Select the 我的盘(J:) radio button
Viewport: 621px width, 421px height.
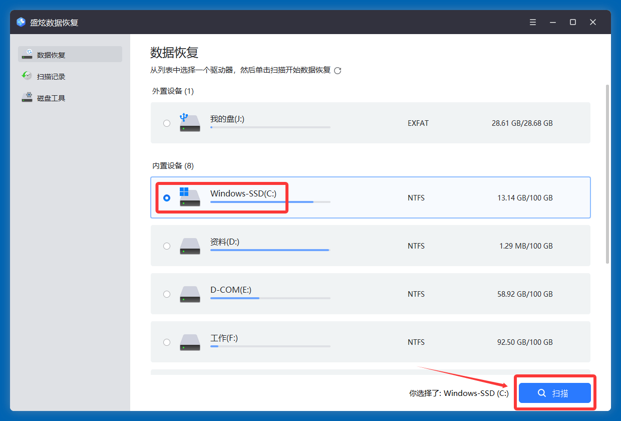tap(167, 123)
